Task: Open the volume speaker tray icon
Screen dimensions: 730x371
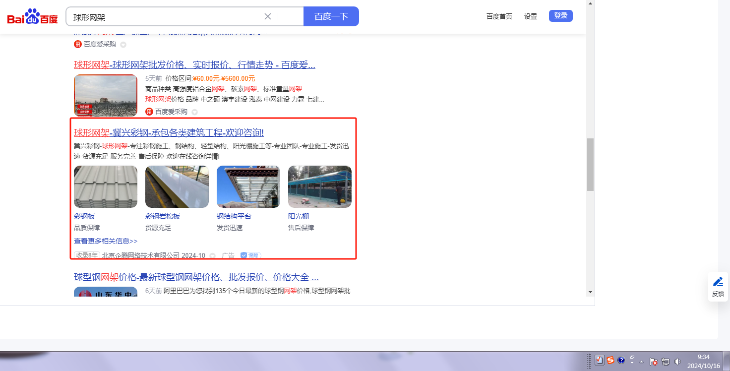Action: point(678,362)
